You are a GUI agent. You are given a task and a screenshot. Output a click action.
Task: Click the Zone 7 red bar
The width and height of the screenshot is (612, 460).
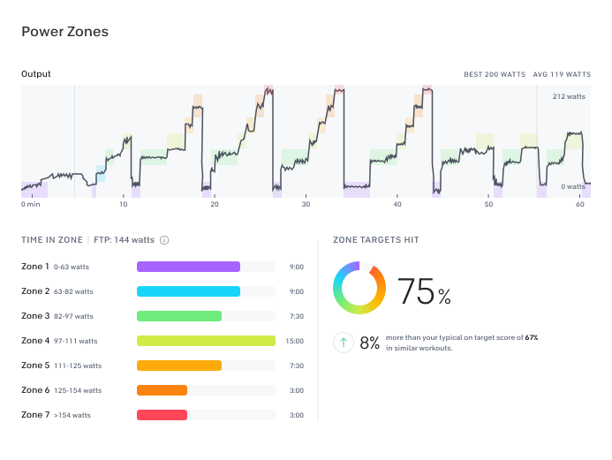point(162,415)
